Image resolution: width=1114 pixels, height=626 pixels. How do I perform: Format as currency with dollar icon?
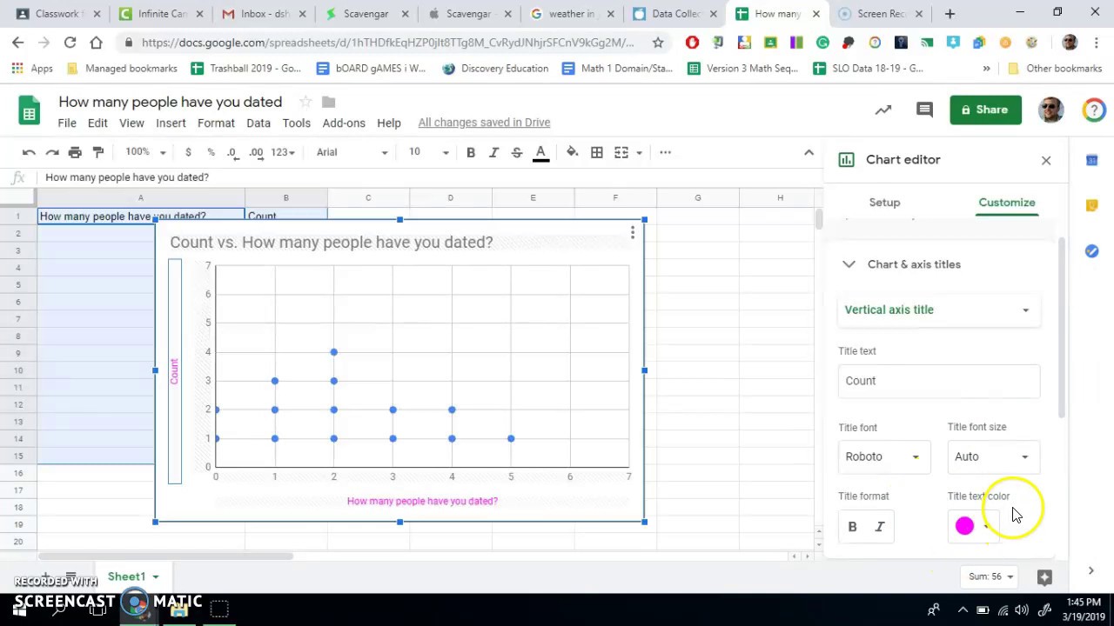click(x=188, y=152)
